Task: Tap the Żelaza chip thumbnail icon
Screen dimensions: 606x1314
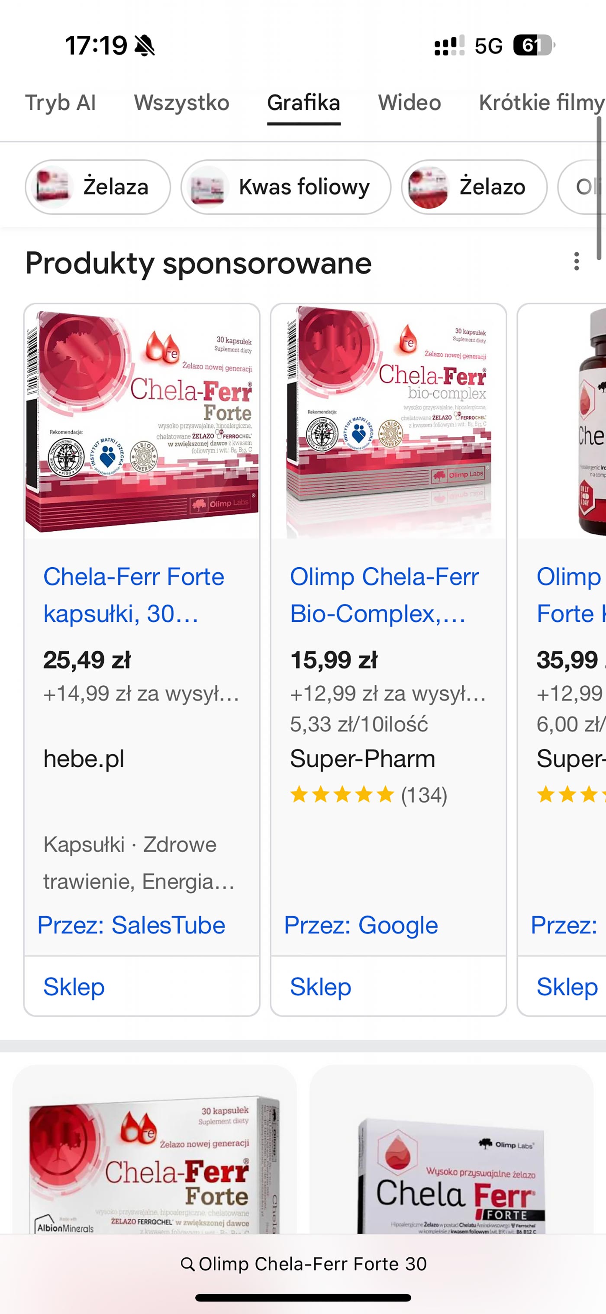Action: (x=52, y=187)
